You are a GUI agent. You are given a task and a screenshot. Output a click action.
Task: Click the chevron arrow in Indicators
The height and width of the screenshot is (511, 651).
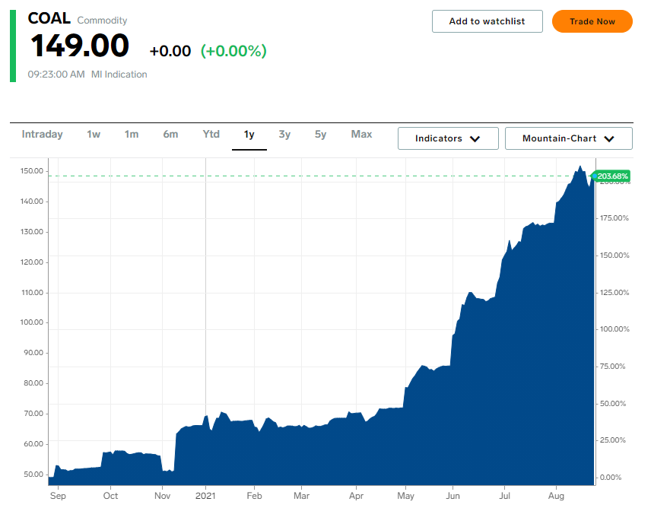point(475,139)
